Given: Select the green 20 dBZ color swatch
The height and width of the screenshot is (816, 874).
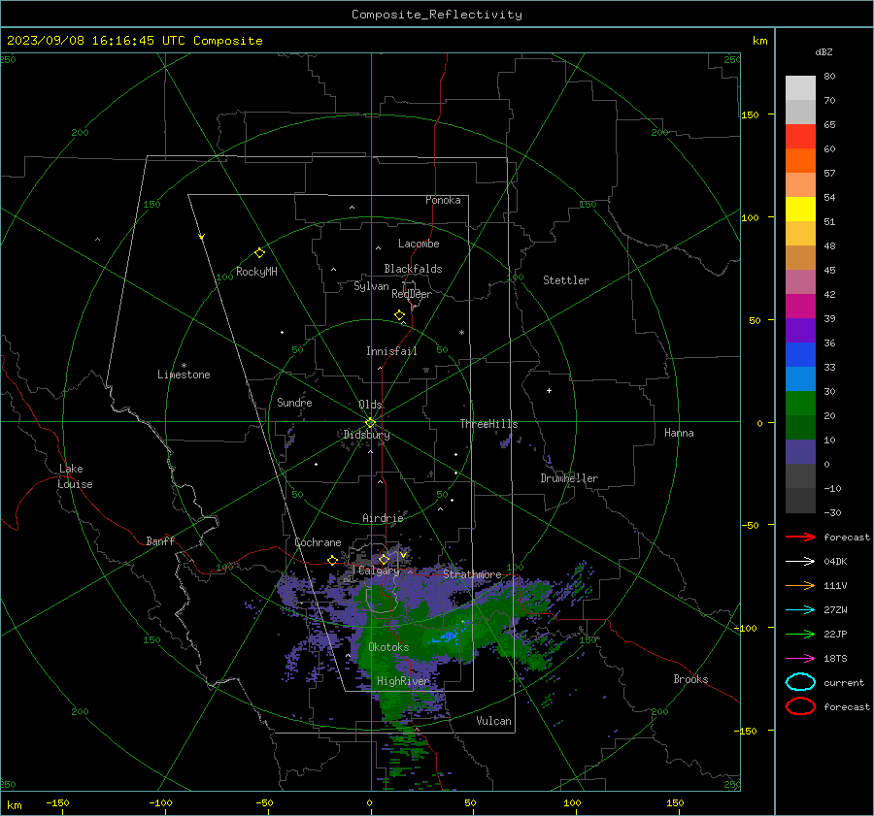Looking at the screenshot, I should pos(800,404).
